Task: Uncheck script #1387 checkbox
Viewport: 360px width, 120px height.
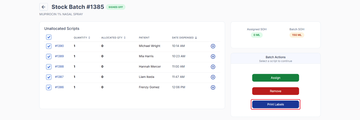Action: [49, 77]
